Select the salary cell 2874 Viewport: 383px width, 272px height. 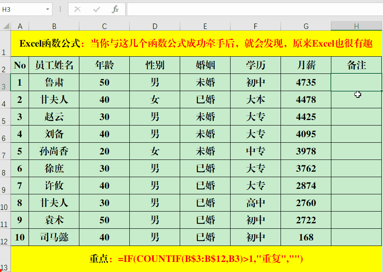click(x=306, y=186)
